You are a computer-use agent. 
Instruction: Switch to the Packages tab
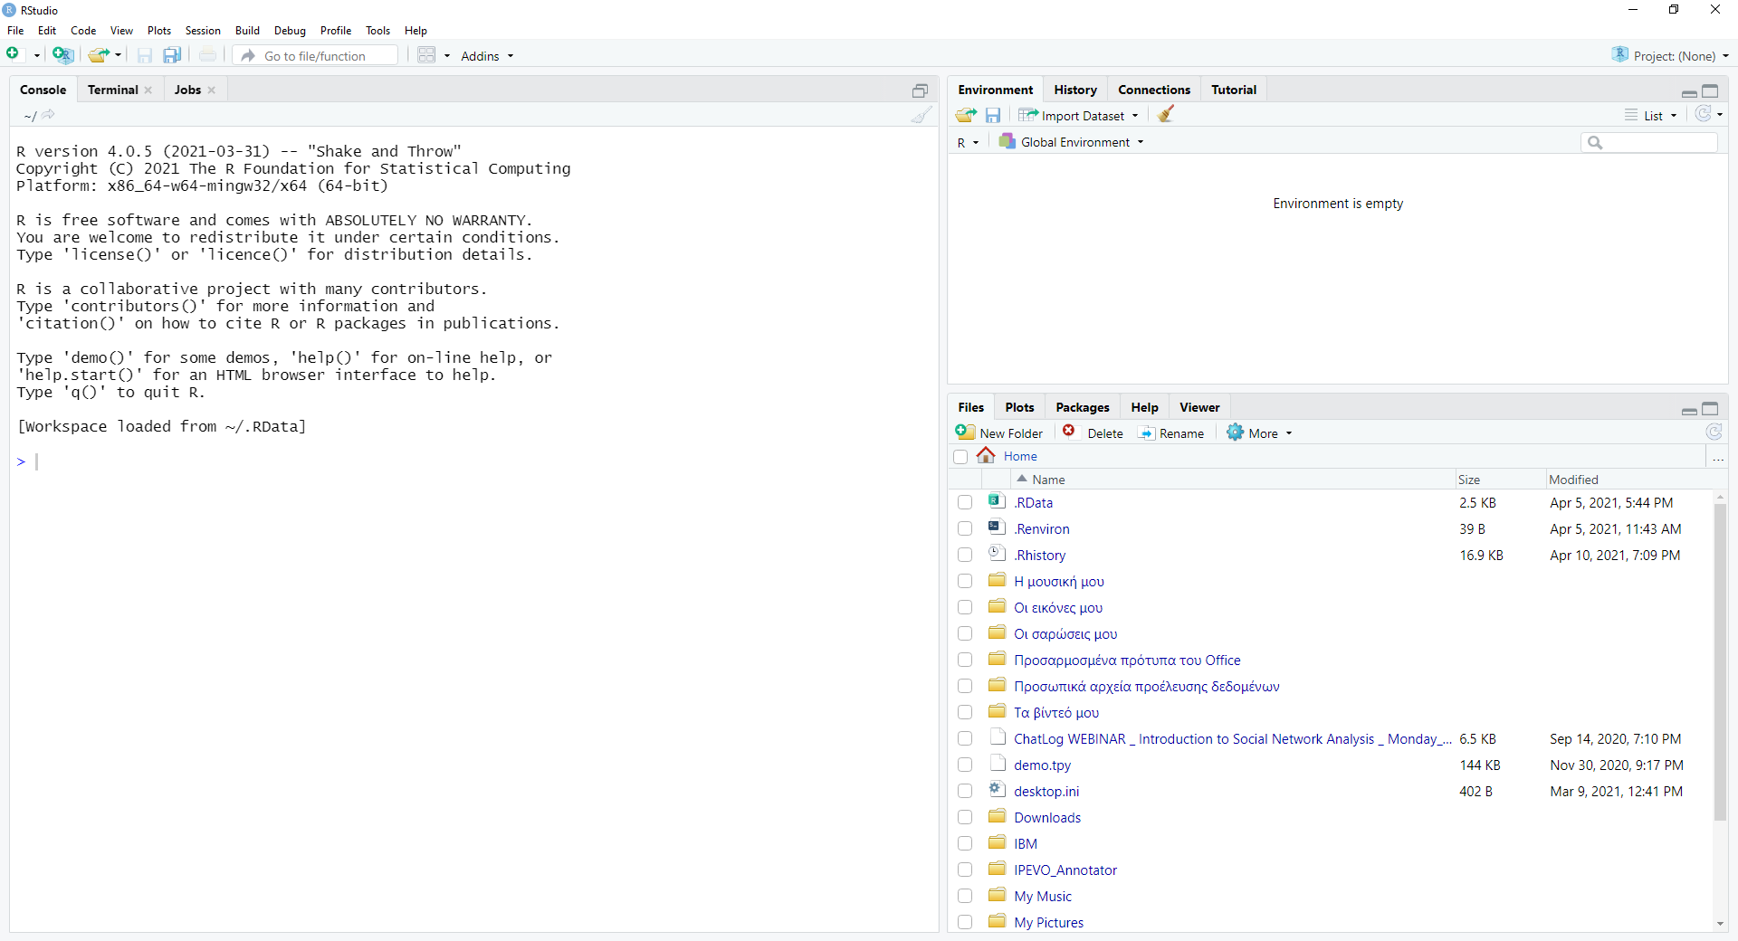pos(1082,407)
